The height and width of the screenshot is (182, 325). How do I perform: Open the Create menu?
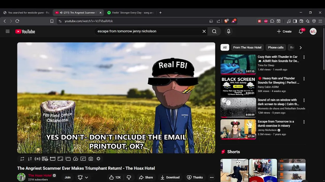[x=284, y=31]
